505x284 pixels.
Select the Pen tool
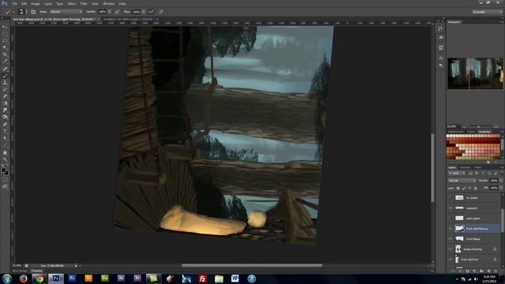coord(5,125)
